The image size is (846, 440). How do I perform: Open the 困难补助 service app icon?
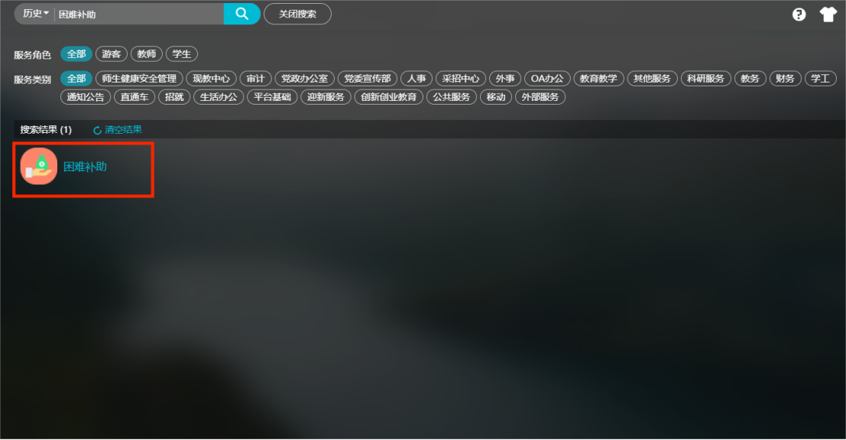[39, 167]
